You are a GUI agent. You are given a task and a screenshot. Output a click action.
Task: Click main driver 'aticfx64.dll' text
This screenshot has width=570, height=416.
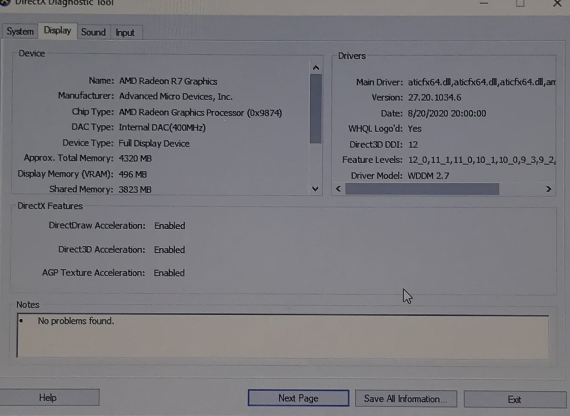(481, 82)
